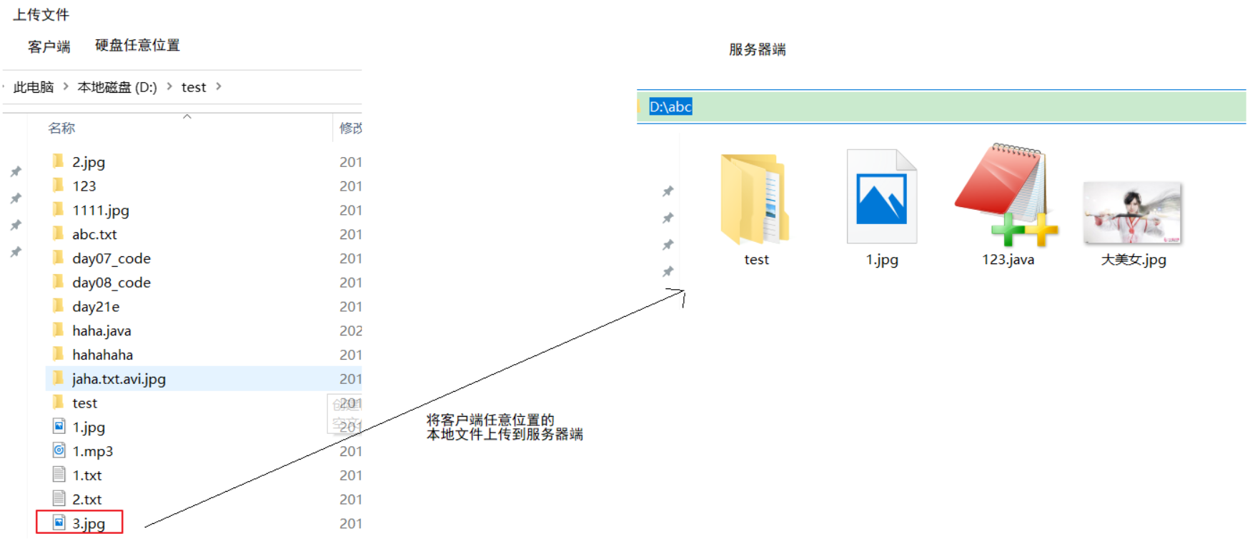Click the jaha.txt.avi.jpg folder icon
The image size is (1250, 551).
59,378
